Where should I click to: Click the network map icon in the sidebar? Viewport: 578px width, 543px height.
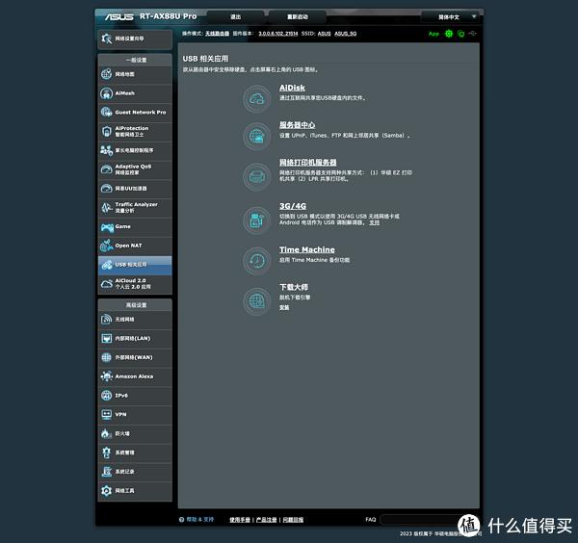point(107,74)
